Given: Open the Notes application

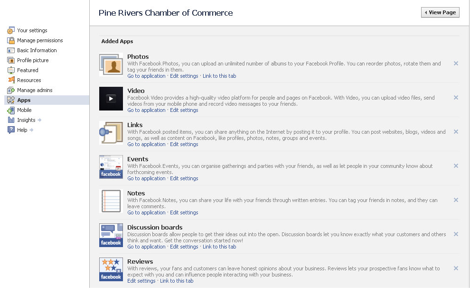Looking at the screenshot, I should coord(146,212).
